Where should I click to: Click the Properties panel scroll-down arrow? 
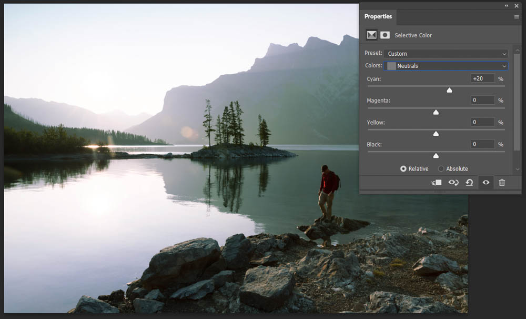point(517,170)
